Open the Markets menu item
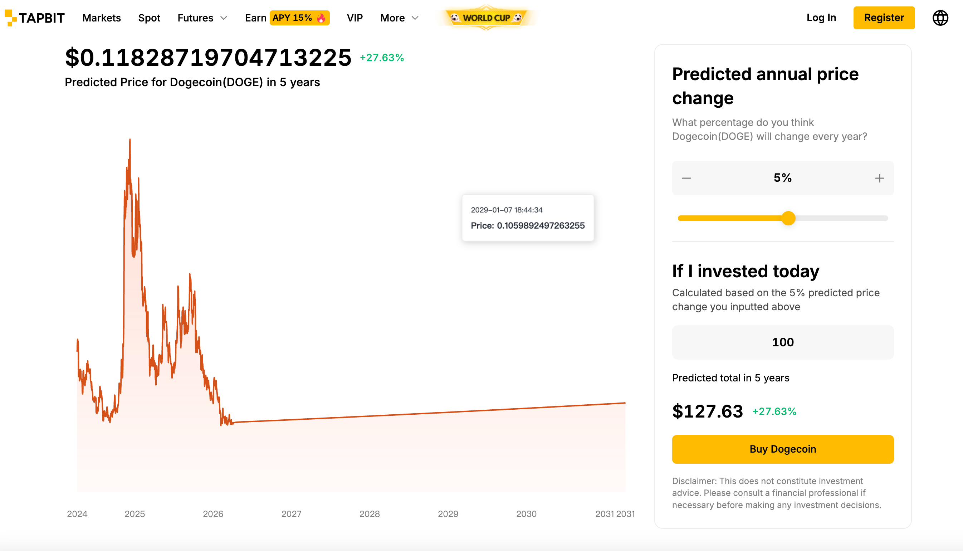This screenshot has width=963, height=551. coord(101,18)
